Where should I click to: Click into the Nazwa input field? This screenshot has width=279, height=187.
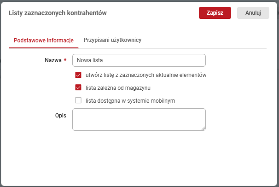pyautogui.click(x=139, y=60)
